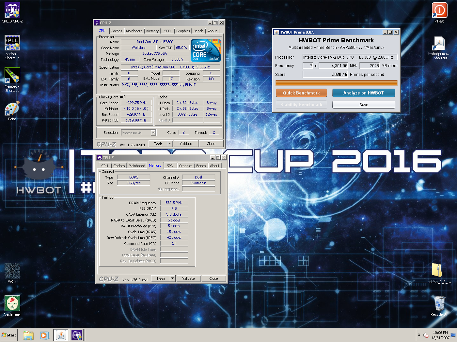Click the Start button on the taskbar

point(9,335)
